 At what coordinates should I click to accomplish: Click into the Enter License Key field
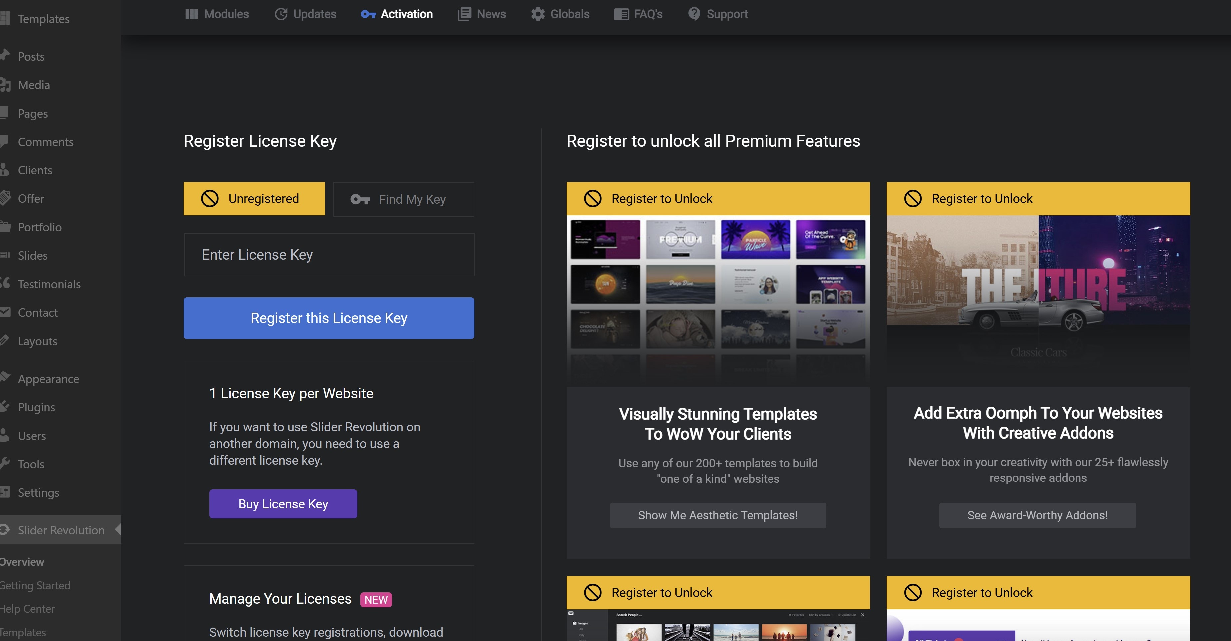329,255
